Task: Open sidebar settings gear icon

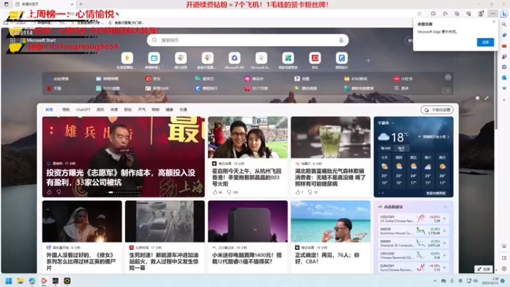Action: (x=504, y=269)
